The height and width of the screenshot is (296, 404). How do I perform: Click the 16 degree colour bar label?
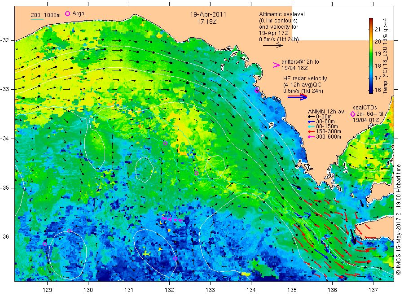(378, 90)
